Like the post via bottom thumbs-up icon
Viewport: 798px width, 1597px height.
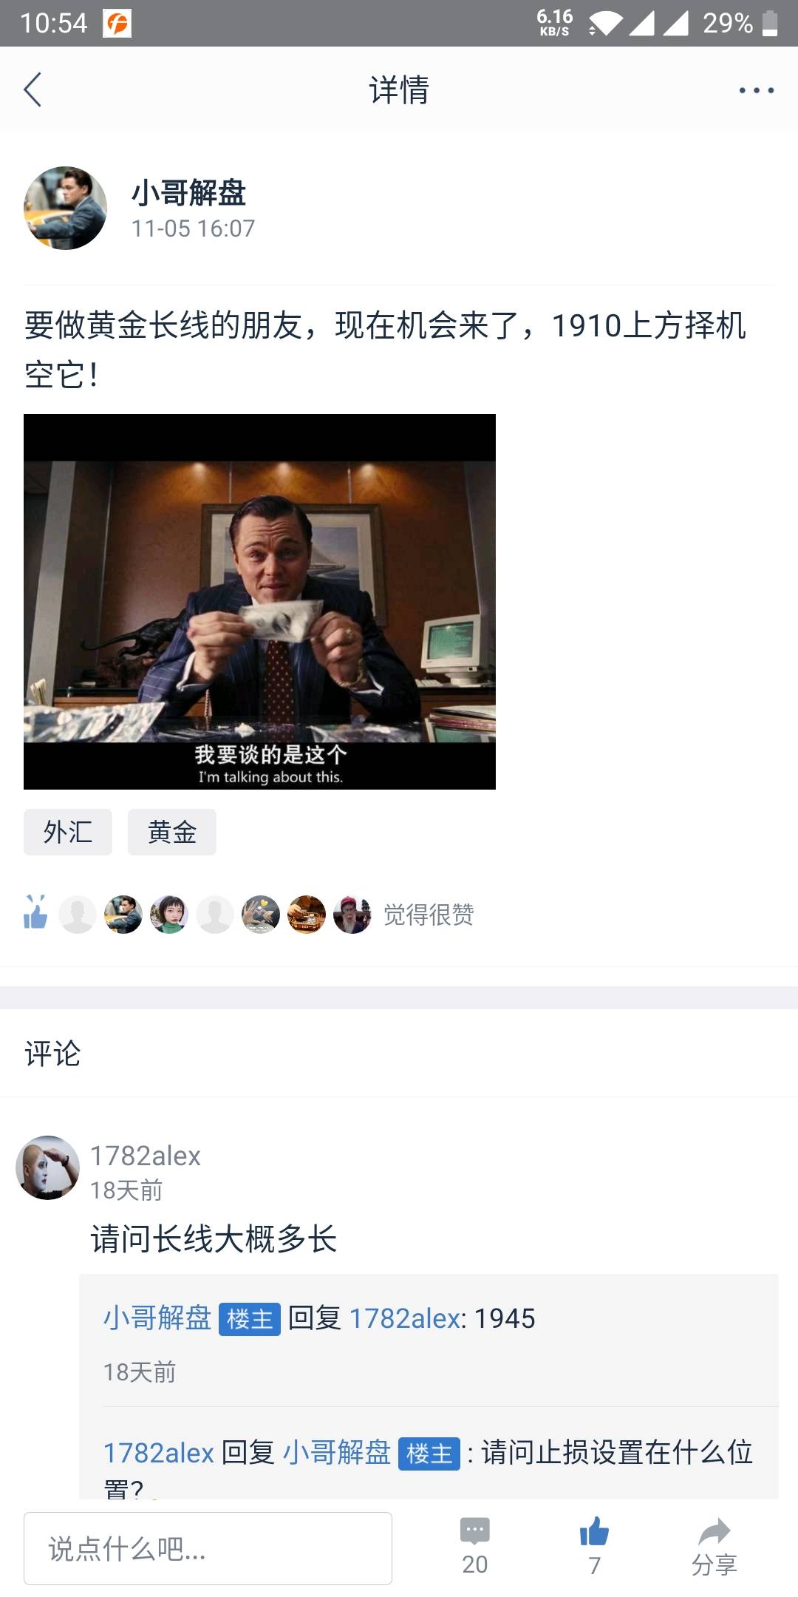[594, 1531]
